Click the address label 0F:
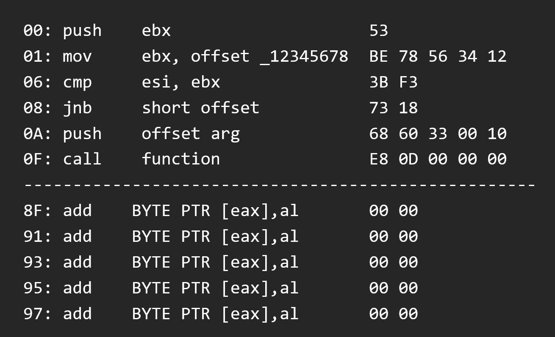The image size is (555, 337). click(x=38, y=159)
